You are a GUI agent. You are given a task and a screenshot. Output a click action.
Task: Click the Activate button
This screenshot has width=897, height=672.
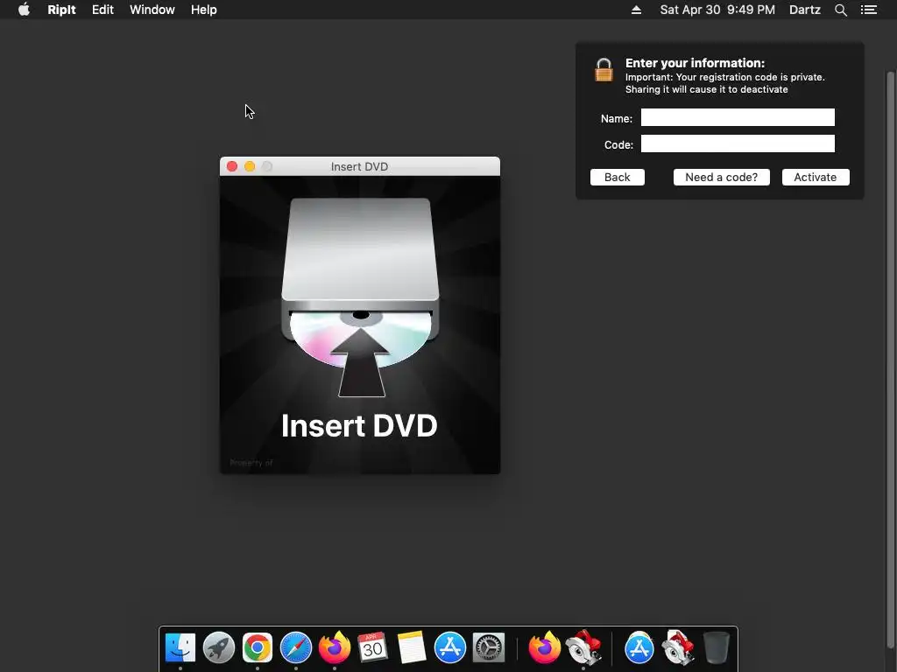pyautogui.click(x=816, y=177)
